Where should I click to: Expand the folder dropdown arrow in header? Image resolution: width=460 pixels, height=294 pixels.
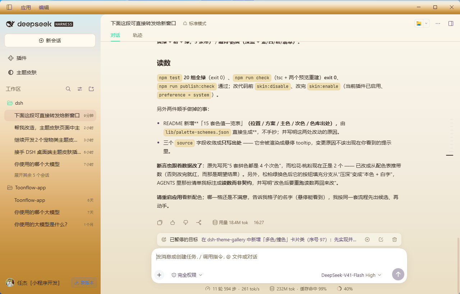click(x=426, y=23)
